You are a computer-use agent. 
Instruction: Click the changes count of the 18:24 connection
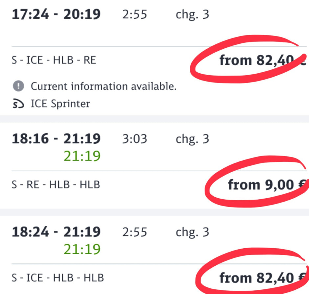click(x=192, y=232)
